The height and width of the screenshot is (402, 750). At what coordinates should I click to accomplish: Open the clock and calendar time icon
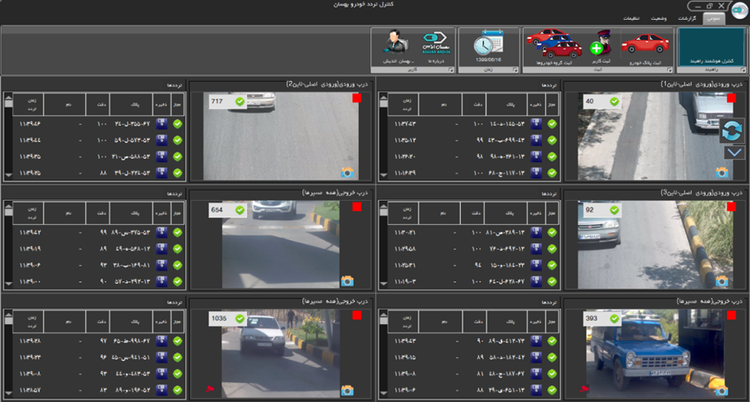[488, 44]
